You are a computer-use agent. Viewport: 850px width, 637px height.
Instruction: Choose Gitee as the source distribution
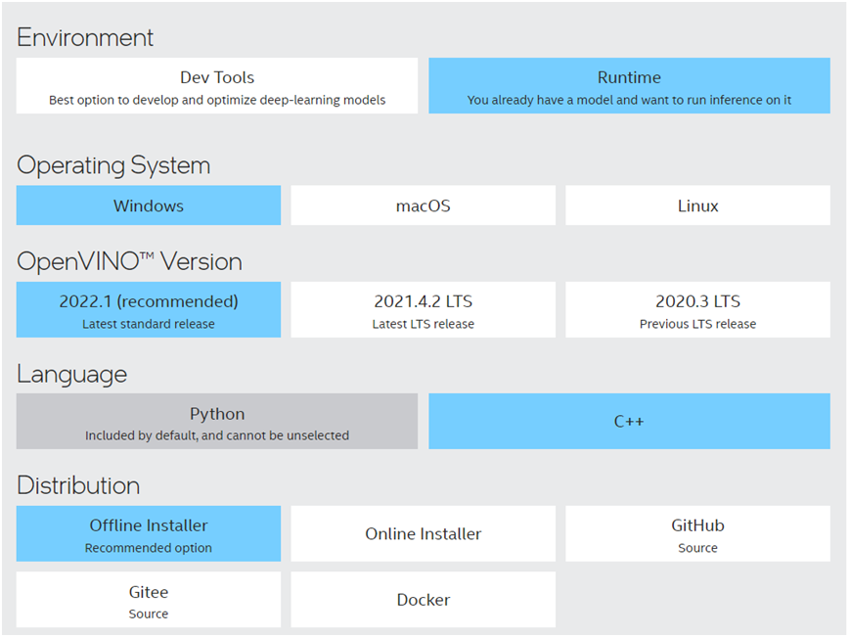[148, 599]
